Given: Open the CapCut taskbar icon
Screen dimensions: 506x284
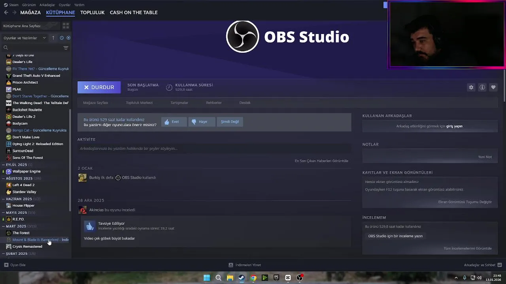Looking at the screenshot, I should [288, 278].
